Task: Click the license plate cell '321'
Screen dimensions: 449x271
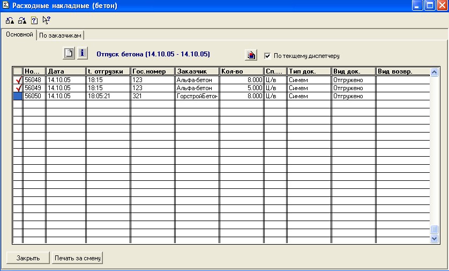Action: 153,96
